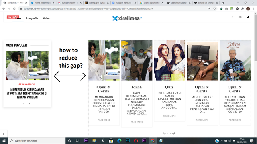
Task: Open the Twitter social icon
Action: click(248, 17)
